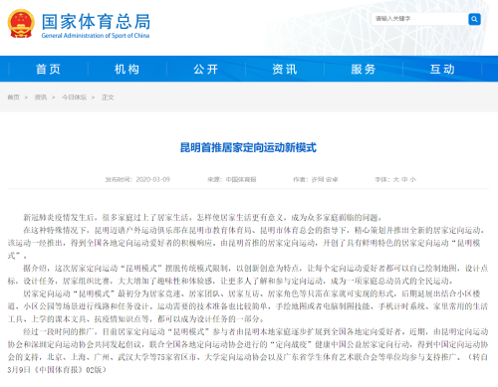Open the 资讯 navigation menu item
Viewport: 498px width, 387px height.
coord(285,69)
